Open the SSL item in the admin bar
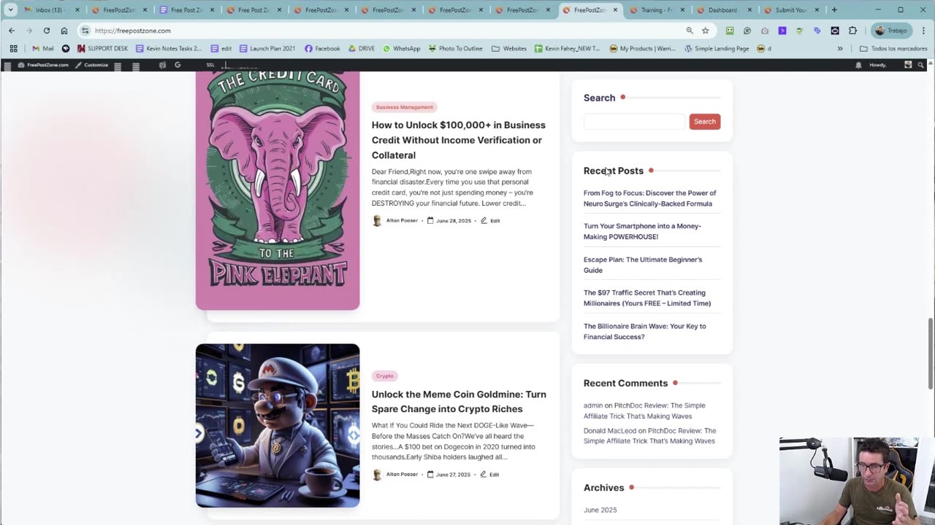This screenshot has width=935, height=525. tap(210, 65)
